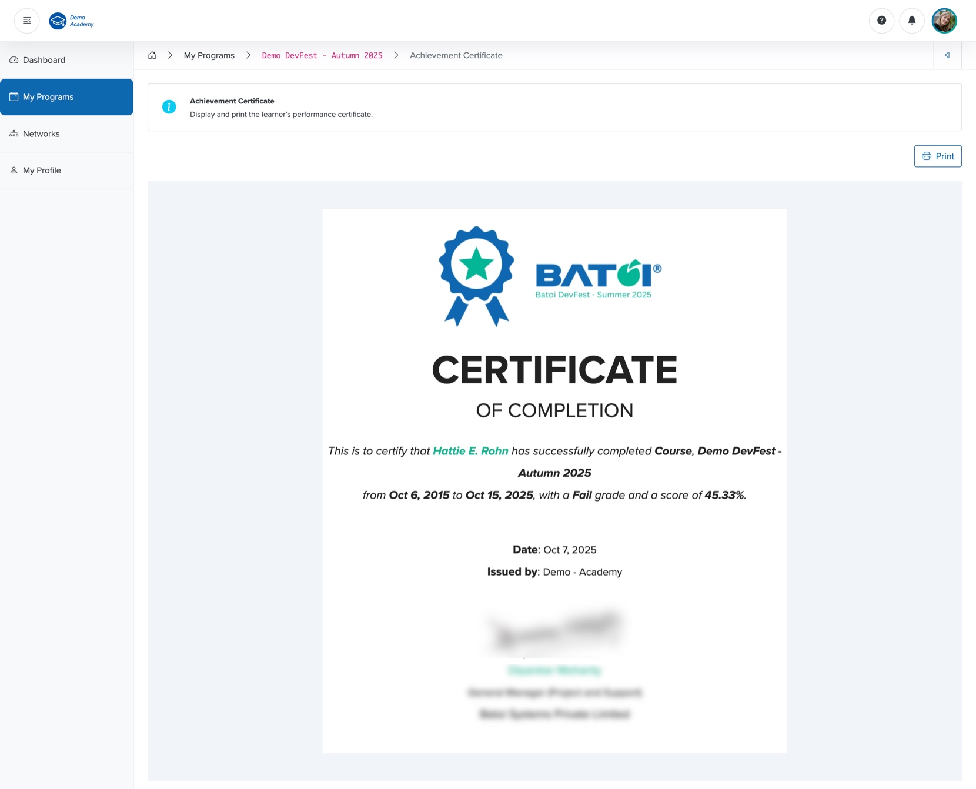Click the Dashboard icon in the sidebar

tap(14, 59)
